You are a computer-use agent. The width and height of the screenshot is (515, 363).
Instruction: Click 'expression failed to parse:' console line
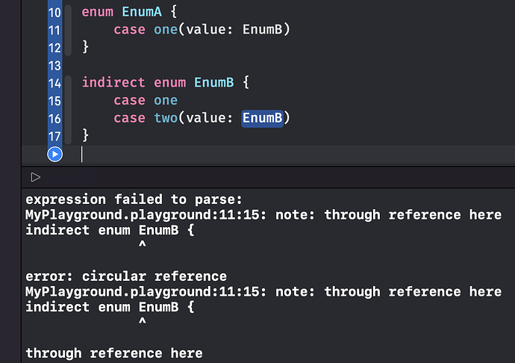(134, 199)
